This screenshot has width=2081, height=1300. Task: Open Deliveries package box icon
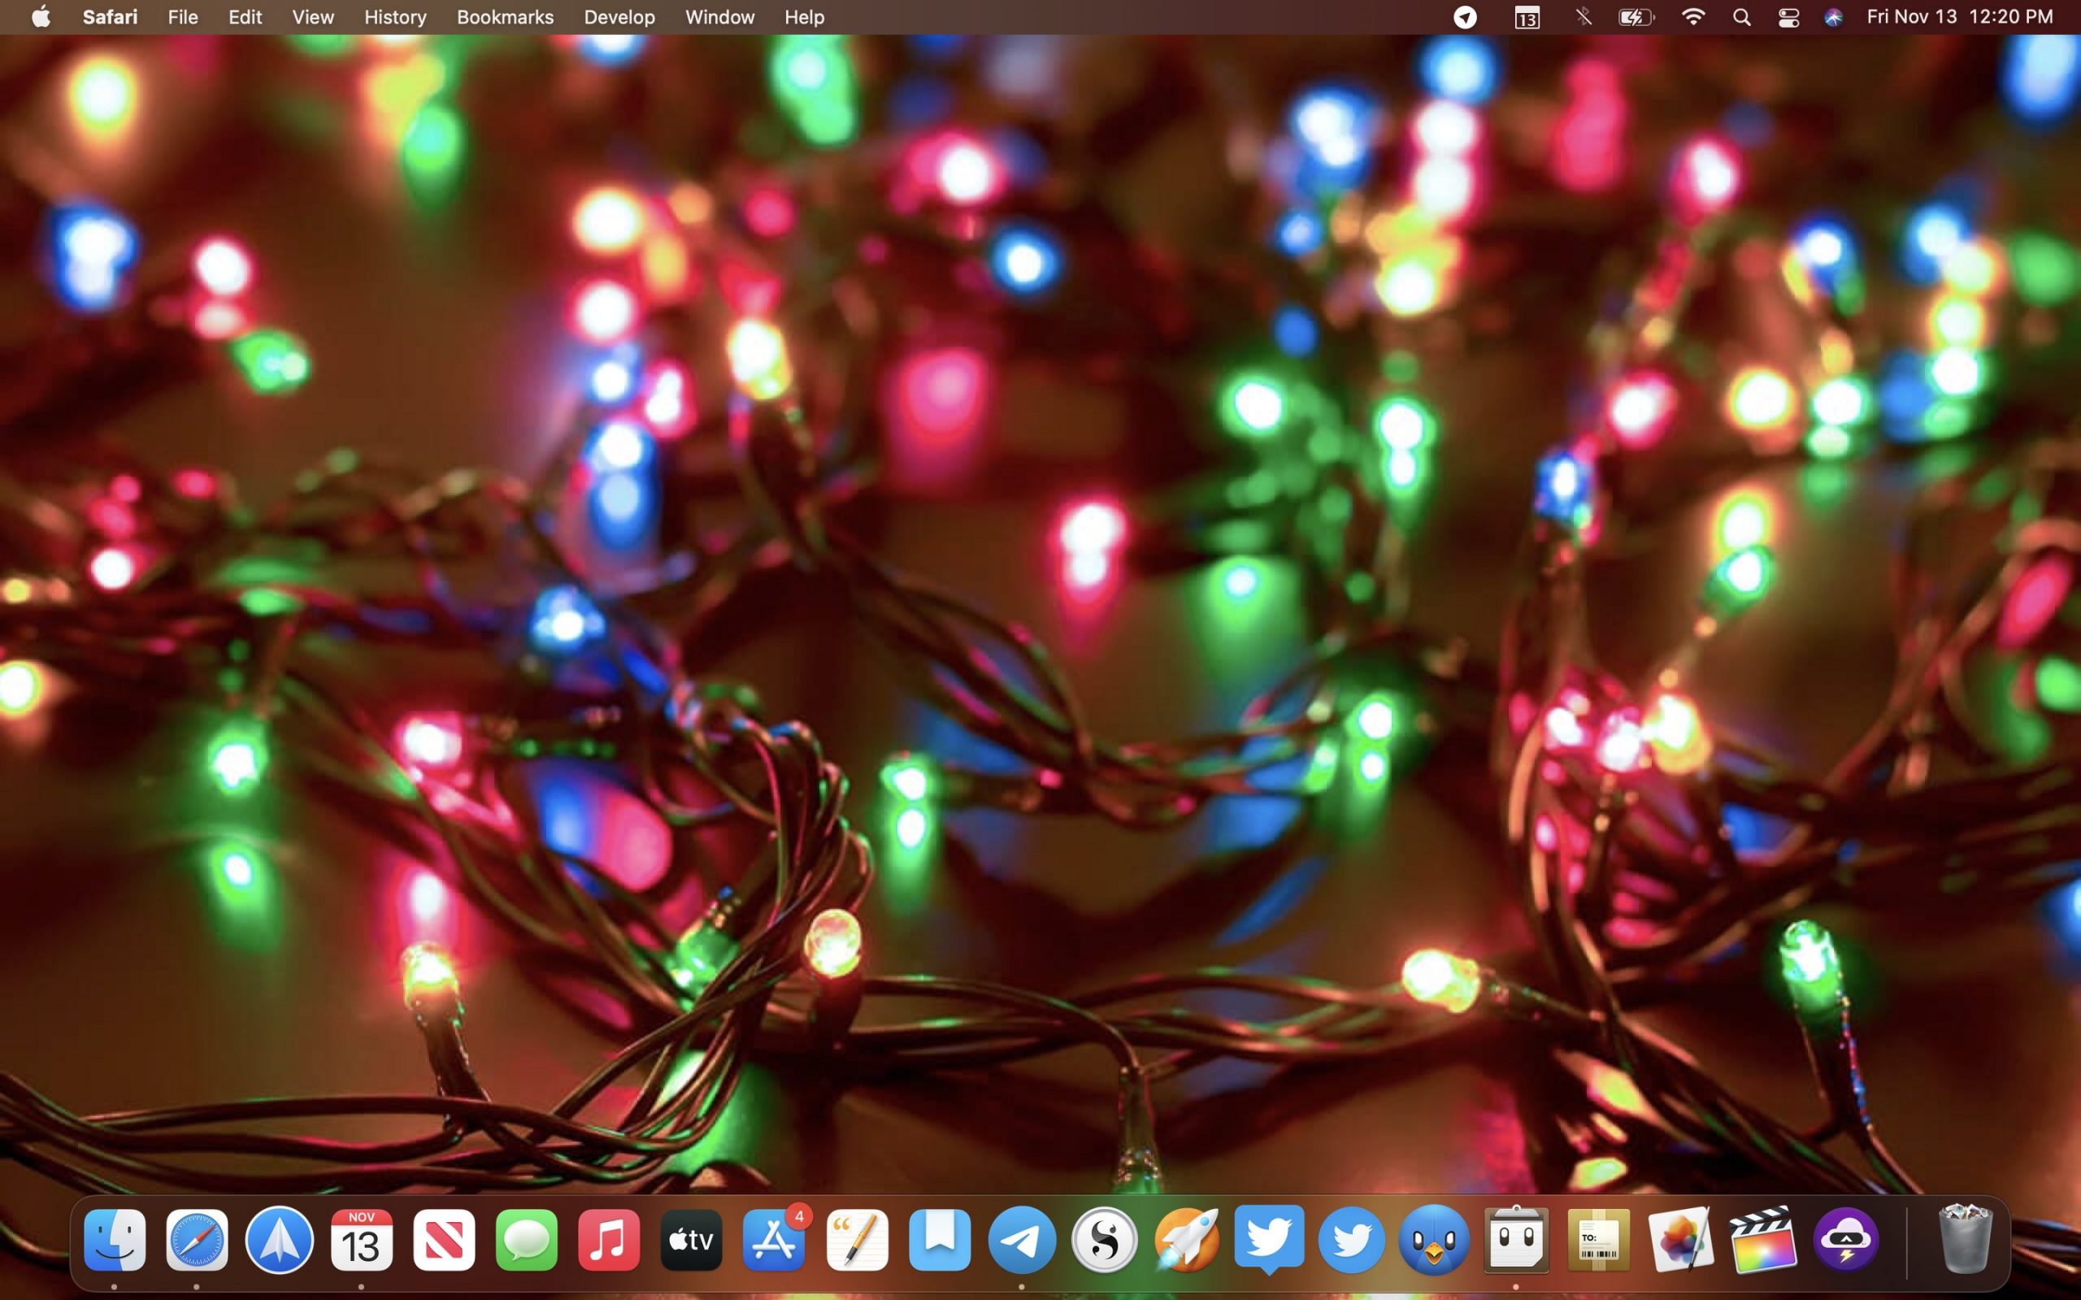(1600, 1240)
